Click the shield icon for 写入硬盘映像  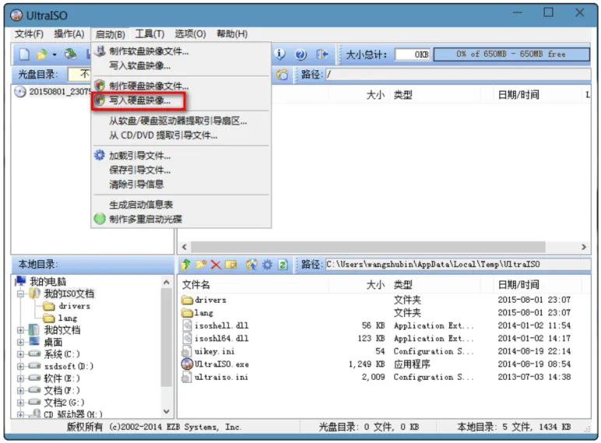tap(100, 100)
